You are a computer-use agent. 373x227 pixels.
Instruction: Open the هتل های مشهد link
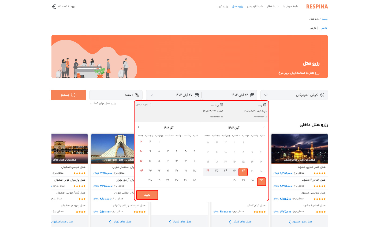[x=302, y=222]
